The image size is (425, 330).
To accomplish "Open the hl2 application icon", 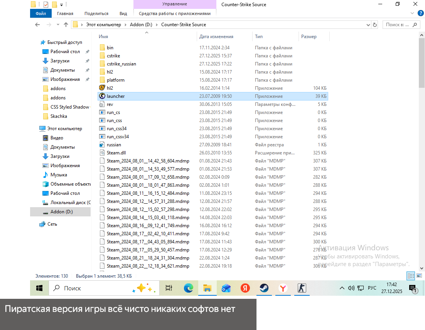I will click(102, 88).
